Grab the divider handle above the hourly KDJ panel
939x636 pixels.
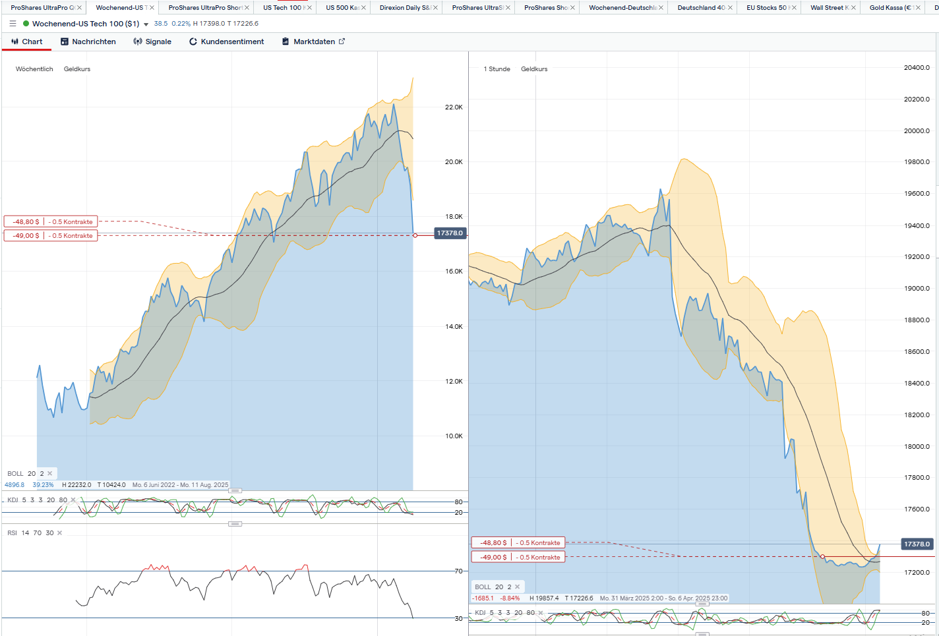[x=702, y=604]
